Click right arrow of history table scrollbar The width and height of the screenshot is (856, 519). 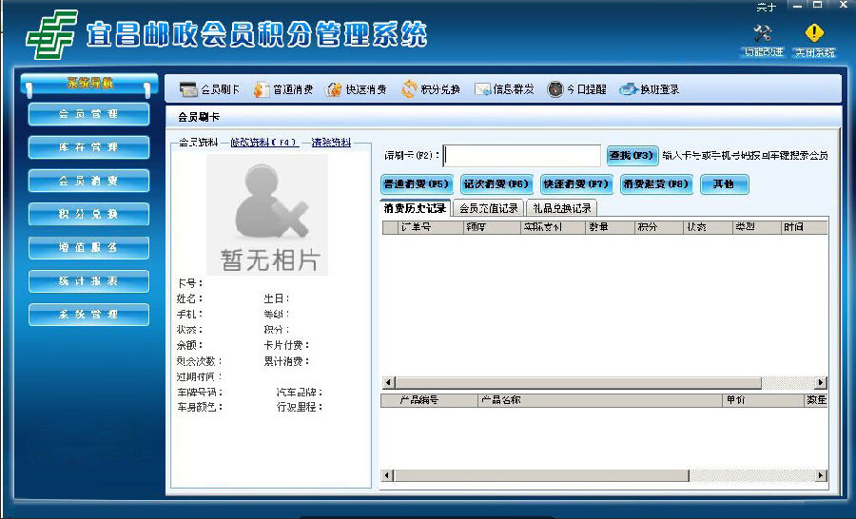(x=821, y=382)
